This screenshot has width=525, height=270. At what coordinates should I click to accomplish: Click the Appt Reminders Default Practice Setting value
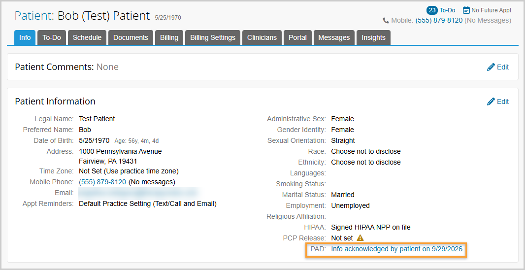[x=148, y=203]
